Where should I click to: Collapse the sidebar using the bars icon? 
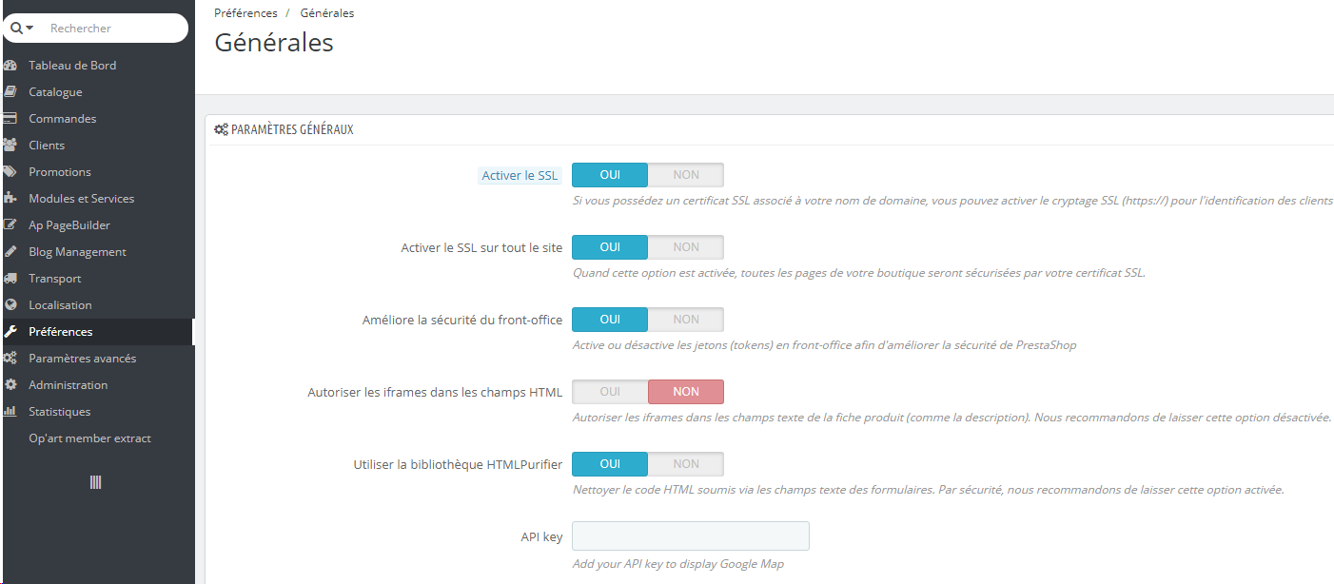pos(95,482)
